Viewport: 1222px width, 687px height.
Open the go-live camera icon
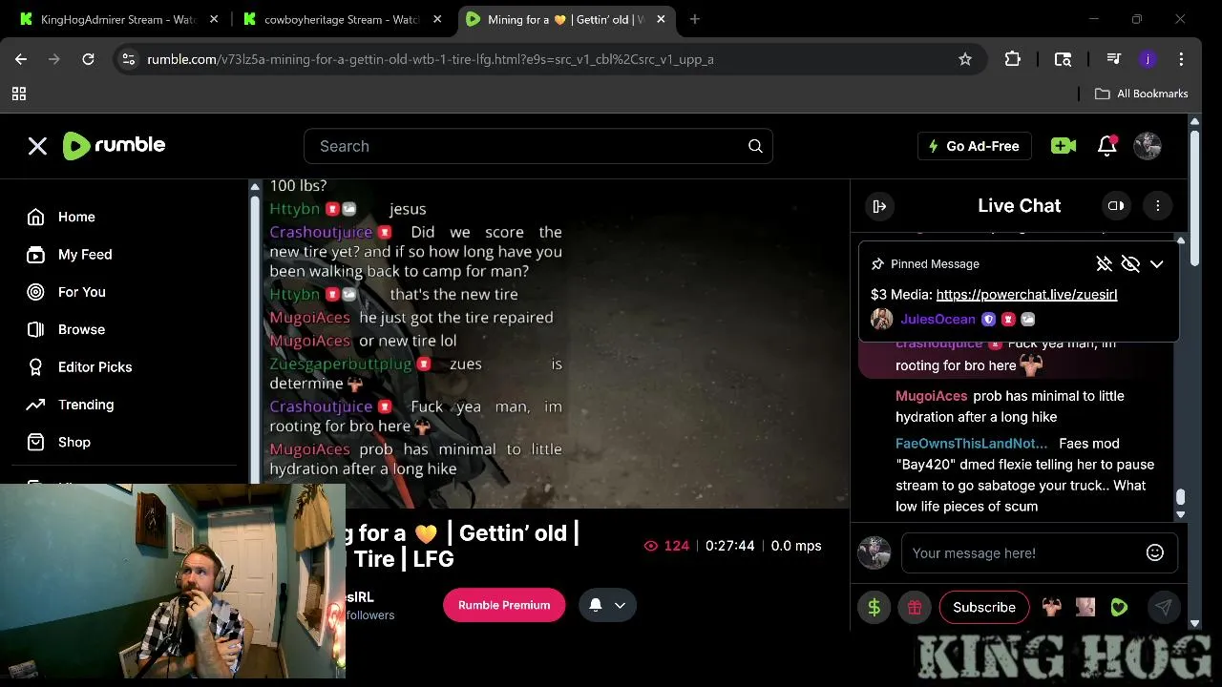pyautogui.click(x=1063, y=146)
